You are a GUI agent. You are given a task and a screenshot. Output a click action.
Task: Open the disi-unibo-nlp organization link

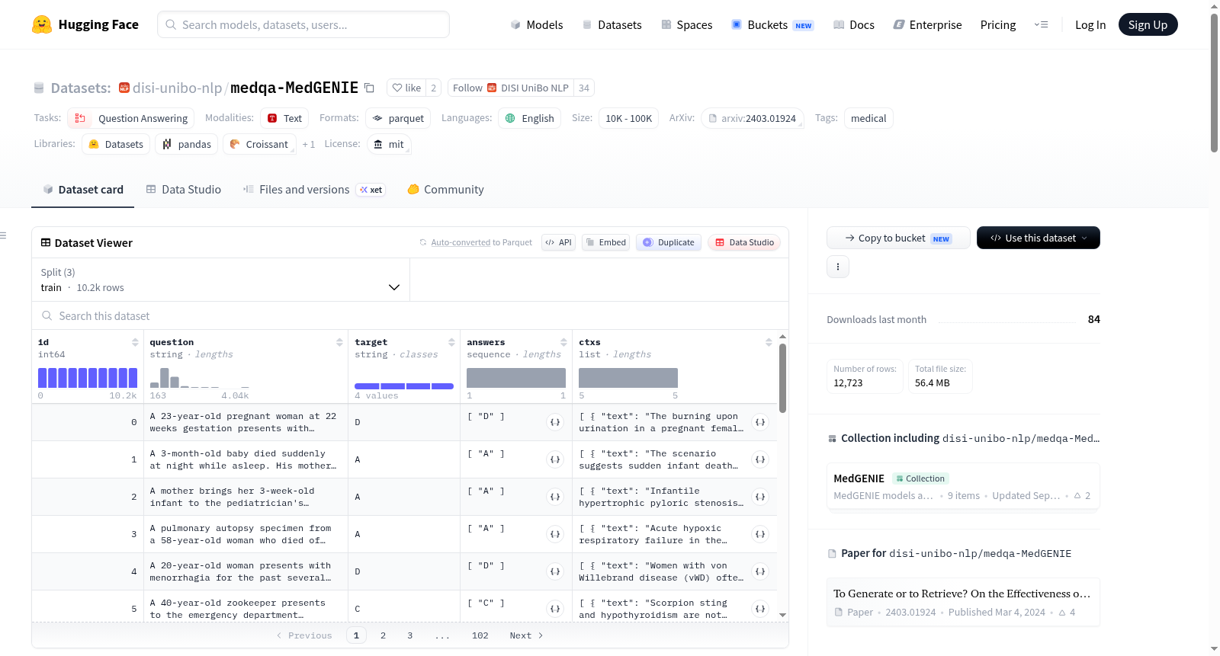tap(177, 88)
